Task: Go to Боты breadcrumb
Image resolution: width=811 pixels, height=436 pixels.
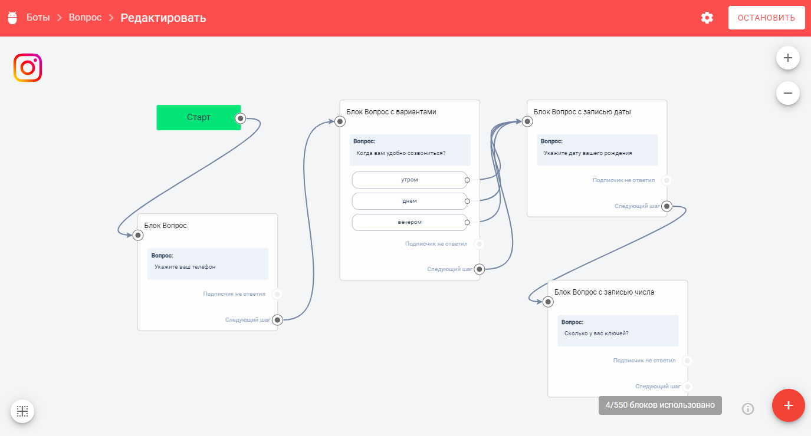Action: [x=38, y=18]
